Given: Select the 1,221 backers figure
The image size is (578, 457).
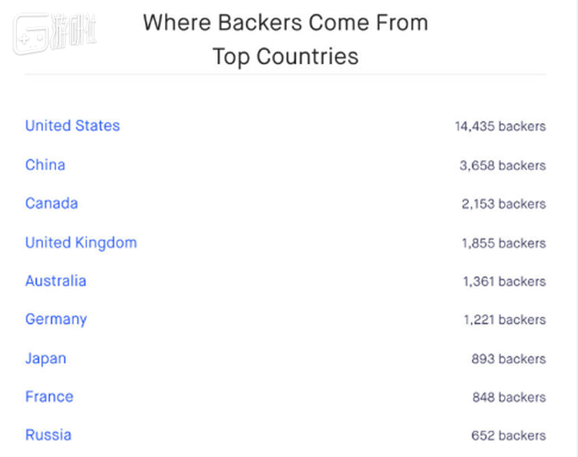Looking at the screenshot, I should (x=504, y=320).
